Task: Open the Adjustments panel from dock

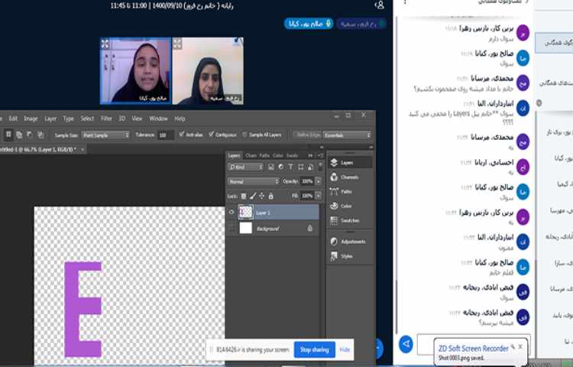Action: coord(335,242)
